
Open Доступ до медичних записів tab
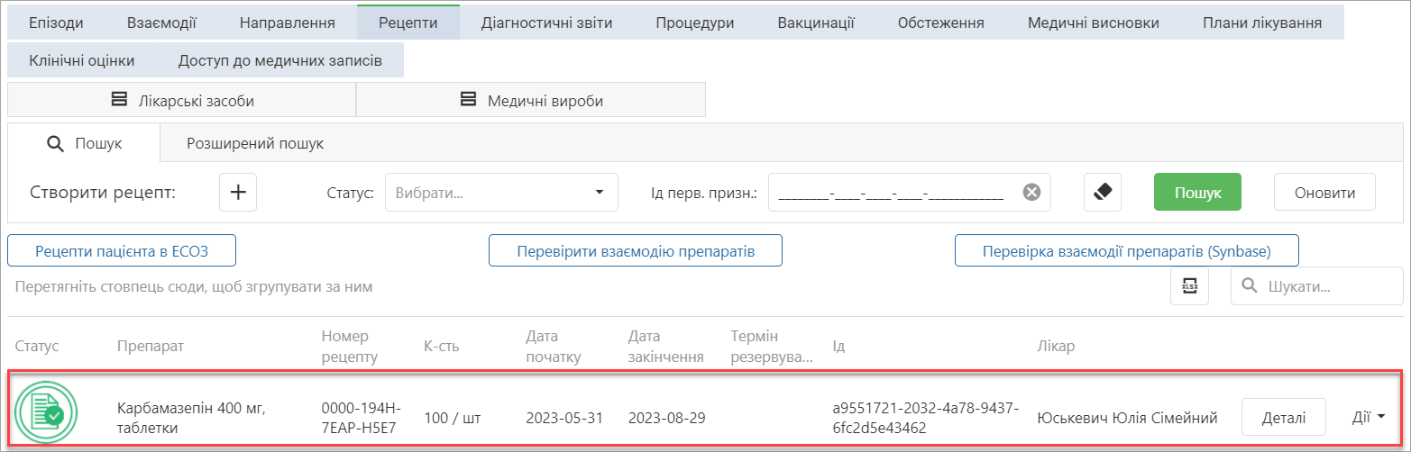279,61
